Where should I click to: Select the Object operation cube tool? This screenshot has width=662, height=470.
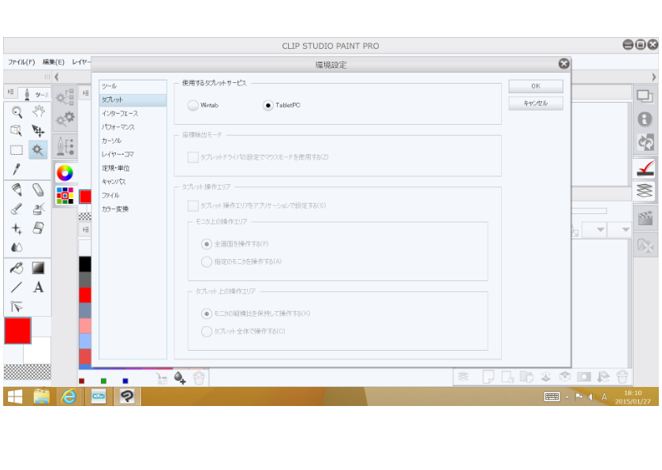pos(16,130)
